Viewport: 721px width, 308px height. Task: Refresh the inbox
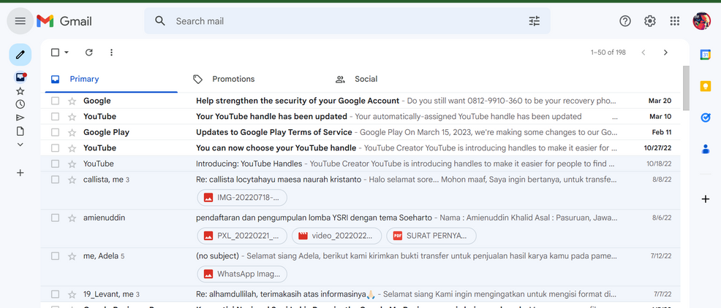tap(89, 53)
